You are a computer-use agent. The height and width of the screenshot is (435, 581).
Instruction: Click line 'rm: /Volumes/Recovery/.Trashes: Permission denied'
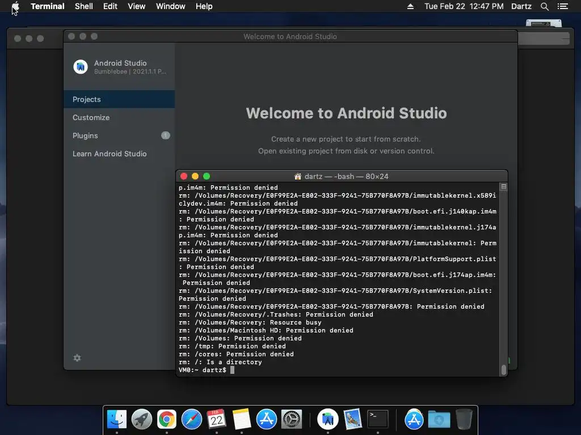point(276,314)
